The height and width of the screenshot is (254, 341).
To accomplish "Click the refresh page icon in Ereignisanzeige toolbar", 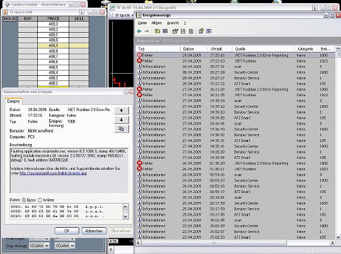I will pyautogui.click(x=183, y=32).
